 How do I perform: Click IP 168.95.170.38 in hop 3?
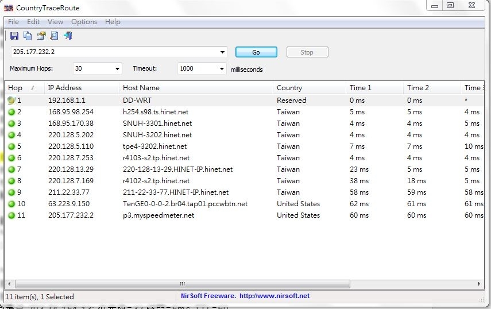pos(71,123)
